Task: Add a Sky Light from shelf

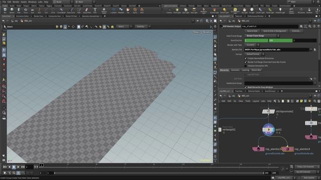Action: 244,10
